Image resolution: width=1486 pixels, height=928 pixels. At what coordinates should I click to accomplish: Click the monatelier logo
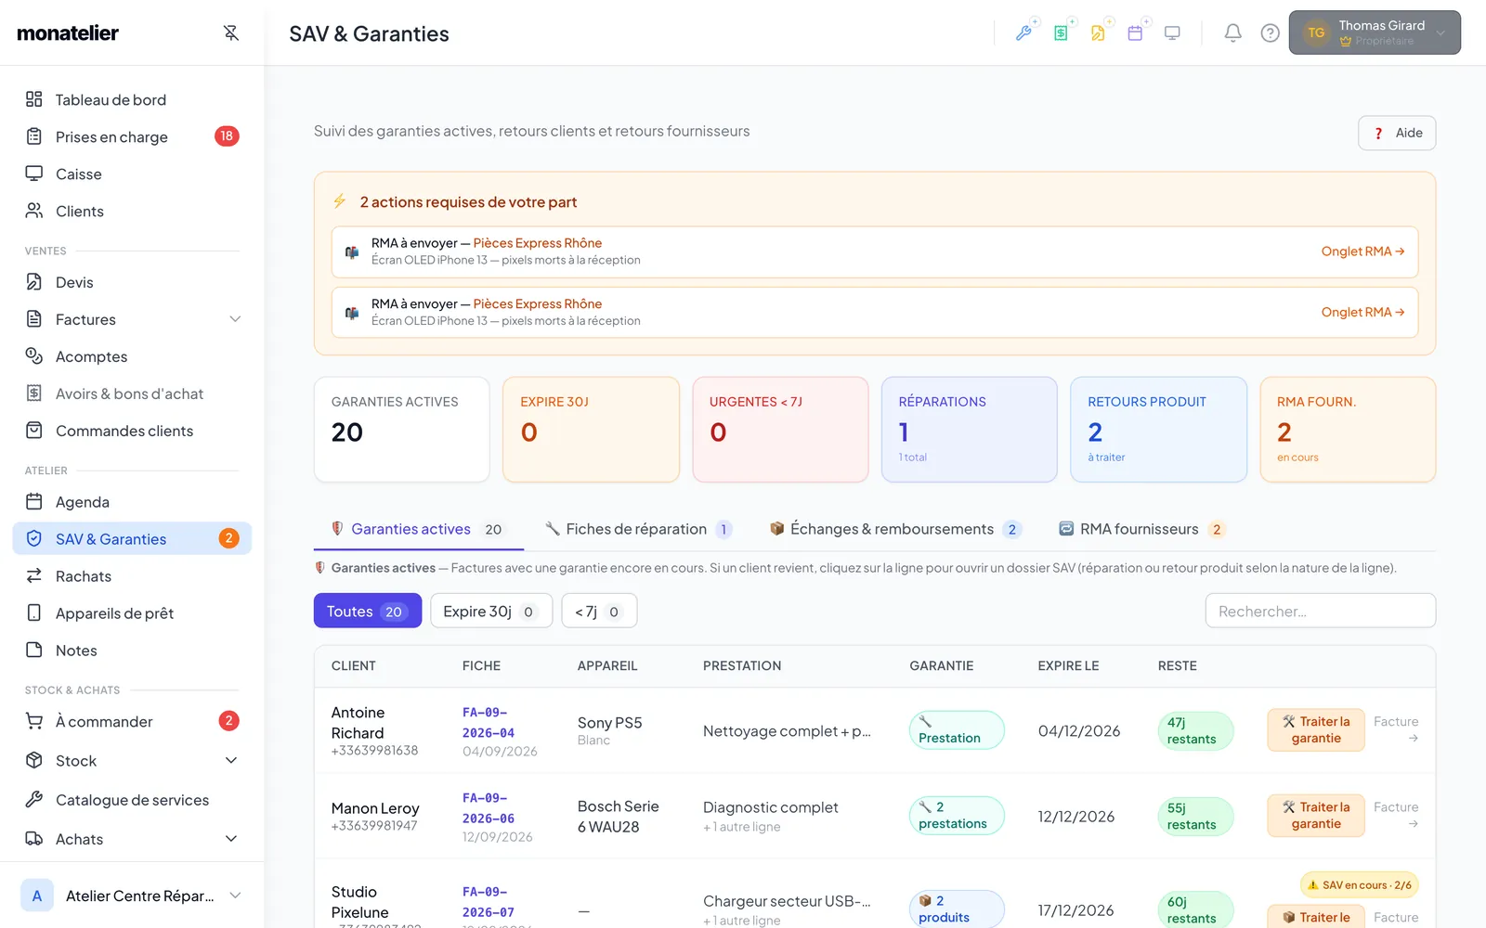pos(68,33)
